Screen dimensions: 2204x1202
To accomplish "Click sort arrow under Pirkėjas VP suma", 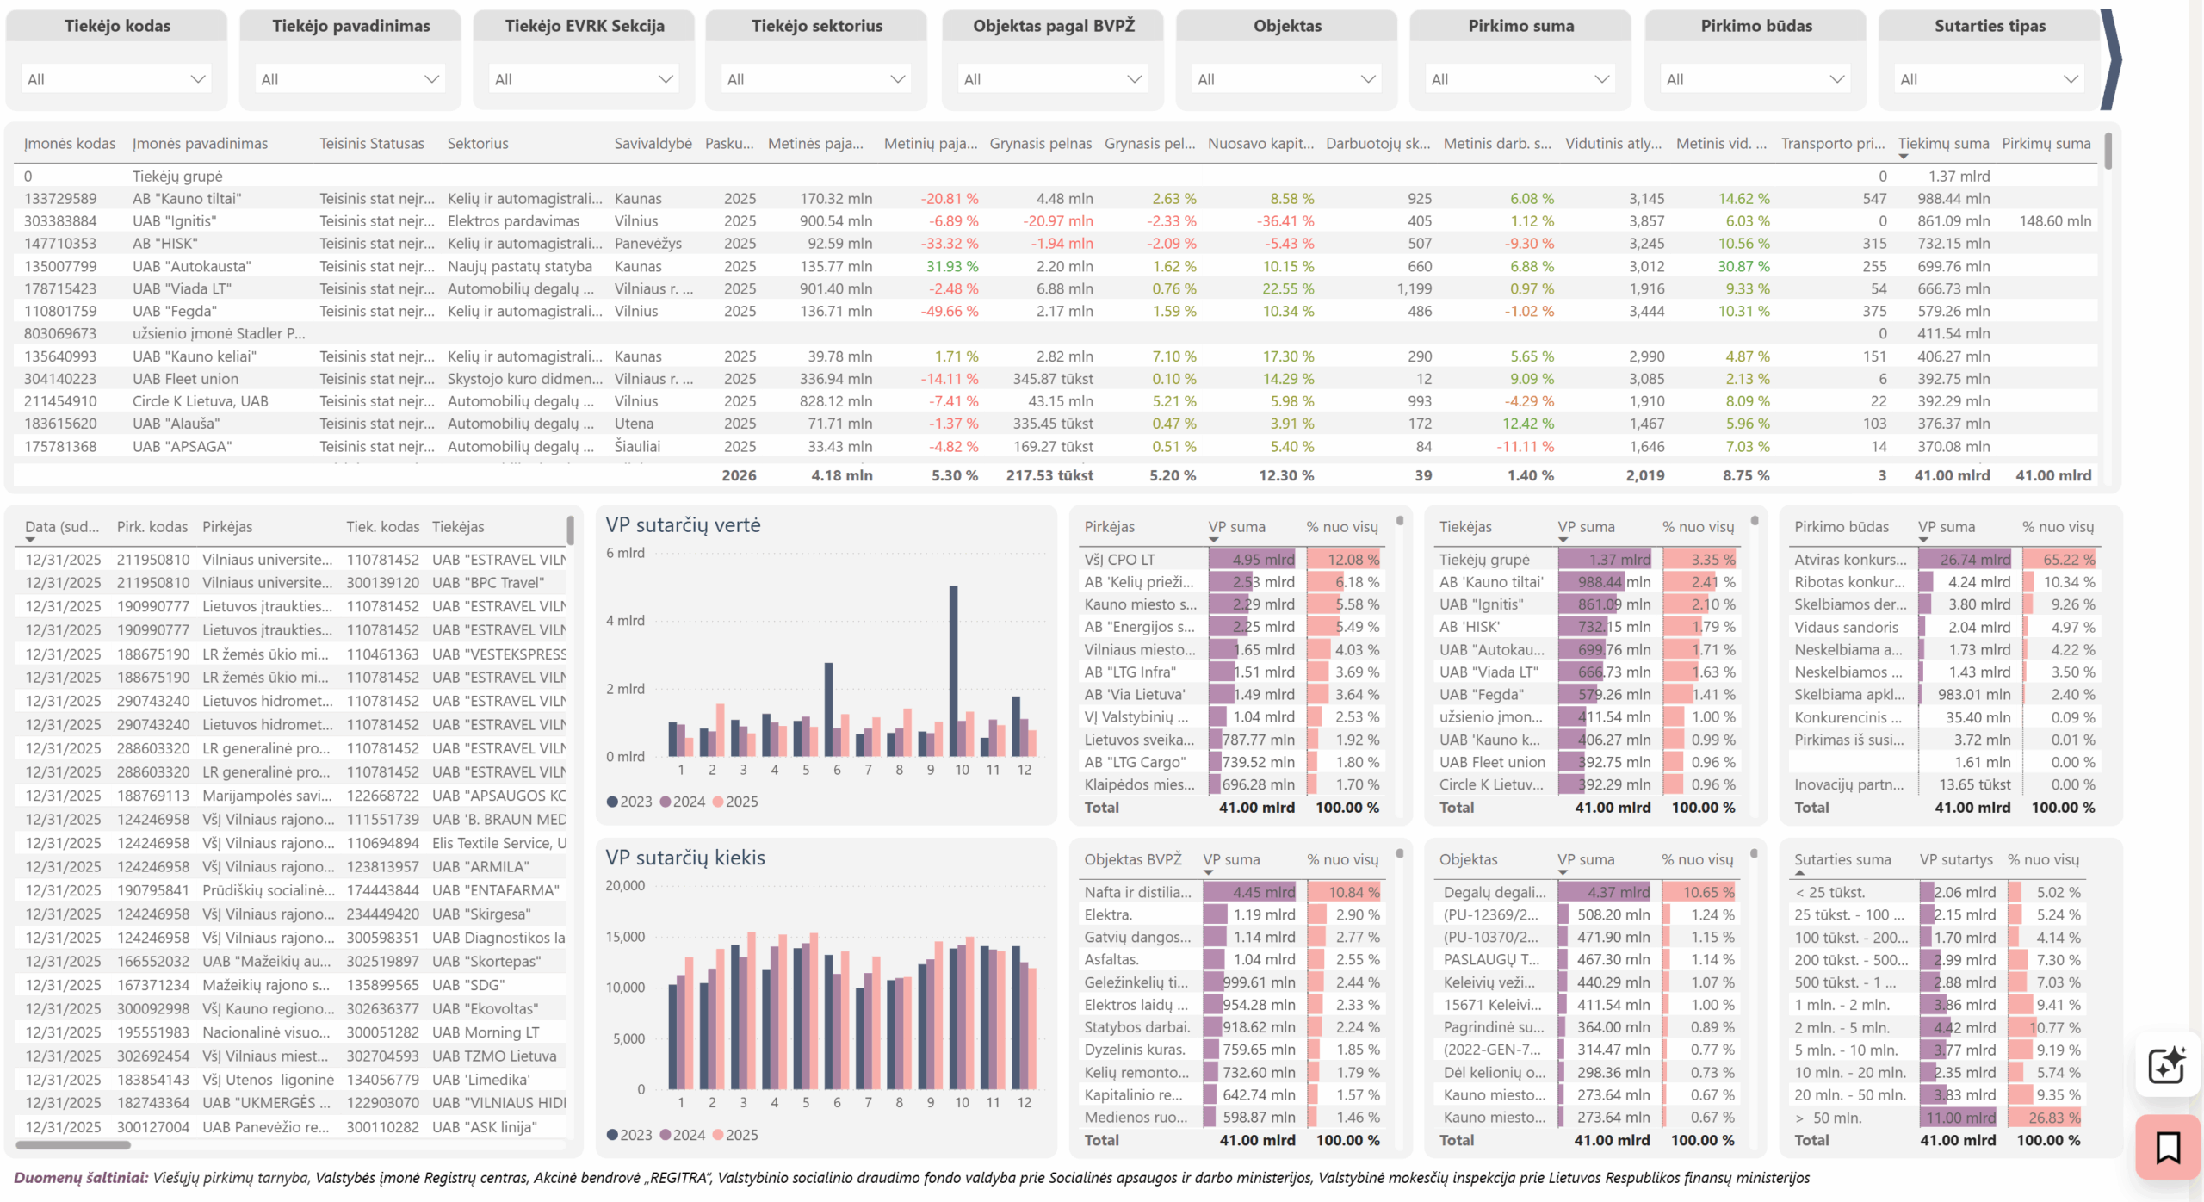I will [x=1214, y=540].
